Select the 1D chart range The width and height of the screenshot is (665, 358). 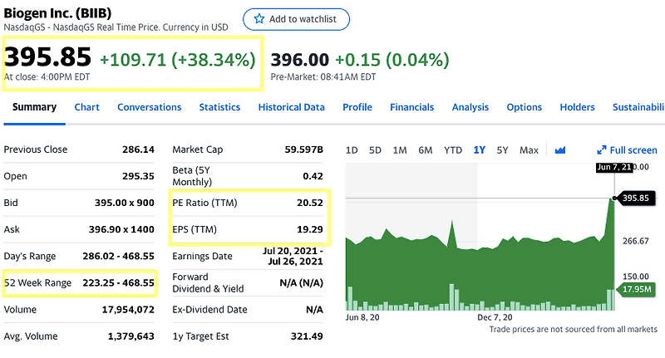pyautogui.click(x=352, y=150)
